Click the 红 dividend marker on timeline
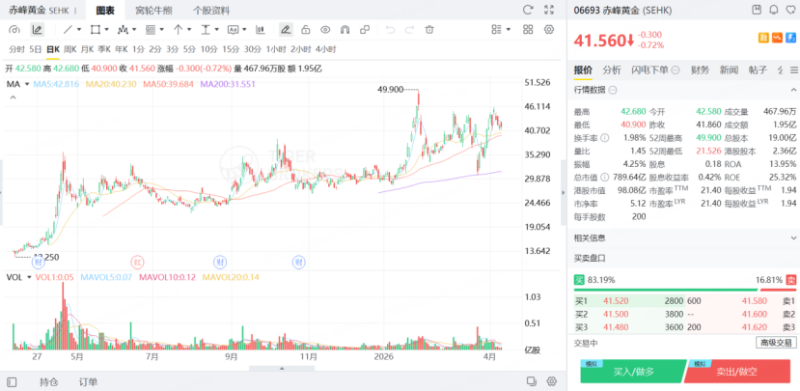 137,263
